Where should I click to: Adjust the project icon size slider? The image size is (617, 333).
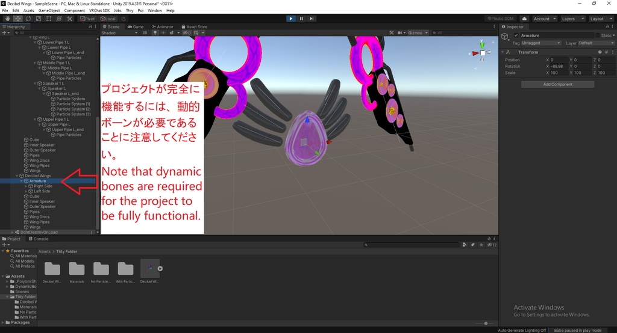[486, 323]
